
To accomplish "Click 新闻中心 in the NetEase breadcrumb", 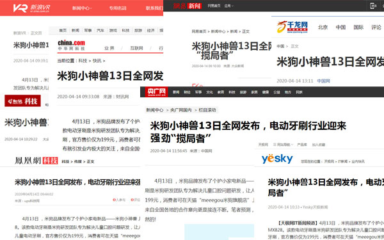I will (218, 31).
